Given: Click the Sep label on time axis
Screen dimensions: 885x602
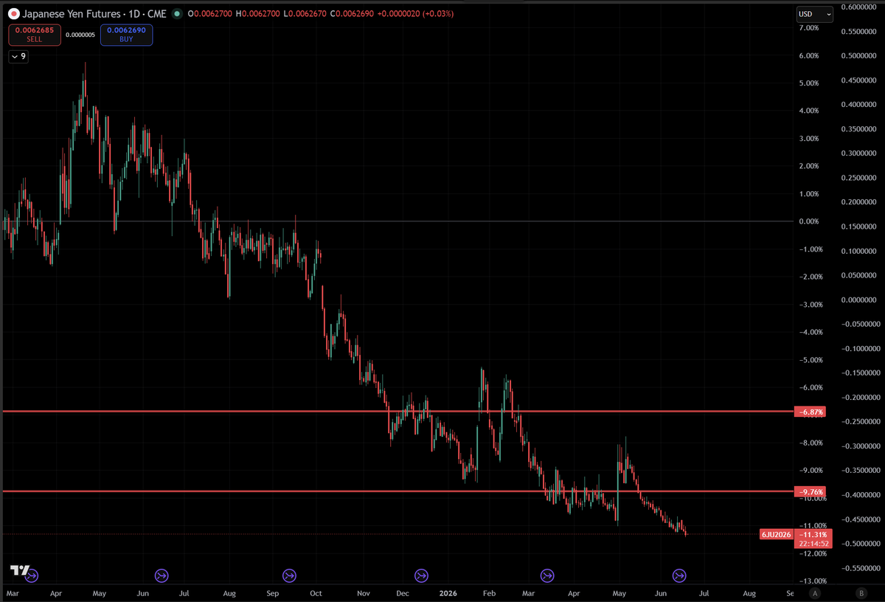Looking at the screenshot, I should [274, 592].
